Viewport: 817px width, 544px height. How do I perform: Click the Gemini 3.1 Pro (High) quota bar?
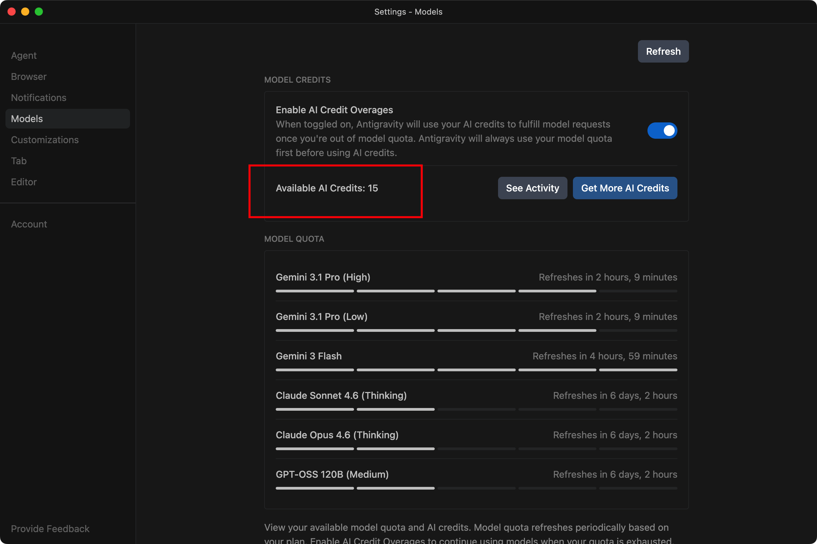tap(476, 291)
